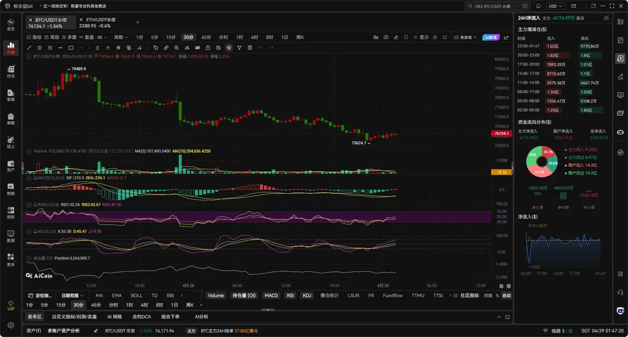Click the AI解读 button

tap(491, 37)
